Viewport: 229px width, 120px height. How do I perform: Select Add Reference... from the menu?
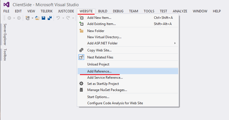99,71
